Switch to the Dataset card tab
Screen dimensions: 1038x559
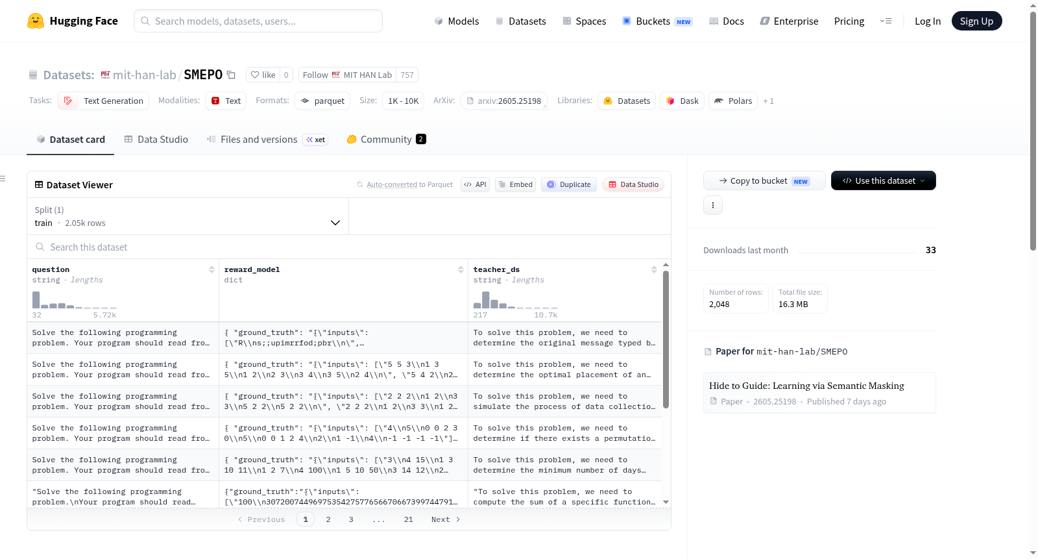click(x=70, y=139)
